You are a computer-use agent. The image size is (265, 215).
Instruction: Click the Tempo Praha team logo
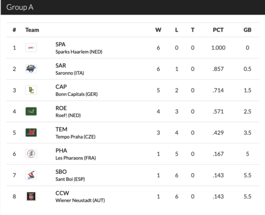[31, 133]
